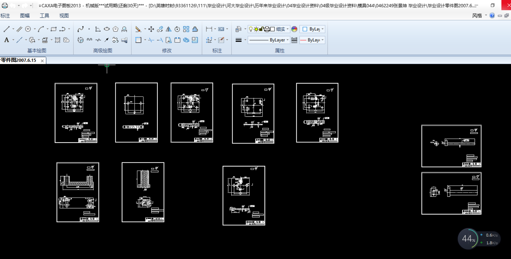
Task: Toggle the layer lock padlock icon
Action: [x=261, y=29]
